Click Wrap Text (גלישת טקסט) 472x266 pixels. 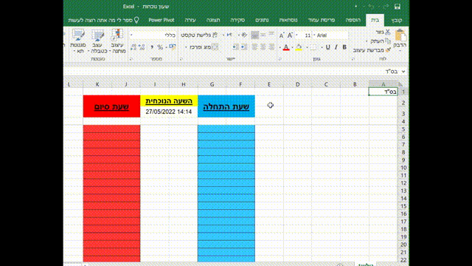199,35
